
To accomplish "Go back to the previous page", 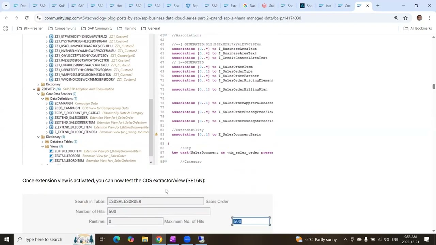I will (6, 18).
